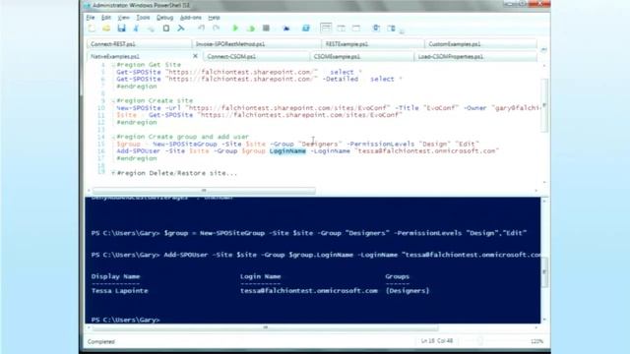Adjust the zoom slider in status bar
The height and width of the screenshot is (354, 630).
tap(479, 341)
